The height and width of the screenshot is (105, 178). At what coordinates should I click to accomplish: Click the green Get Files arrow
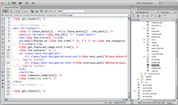coord(143,16)
